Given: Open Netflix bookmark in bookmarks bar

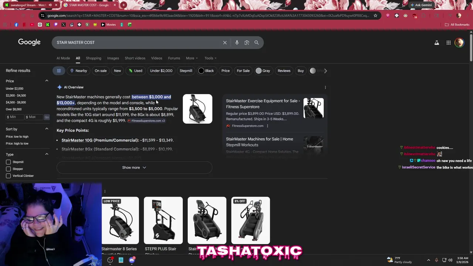Looking at the screenshot, I should [x=24, y=25].
